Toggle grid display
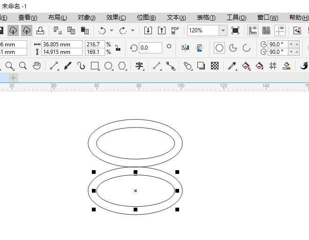 266,30
